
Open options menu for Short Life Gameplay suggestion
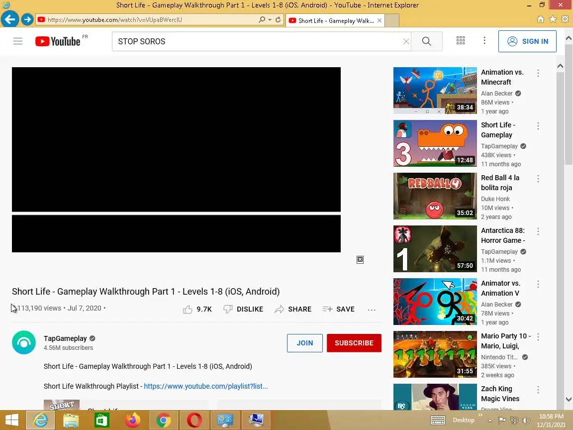pos(538,126)
